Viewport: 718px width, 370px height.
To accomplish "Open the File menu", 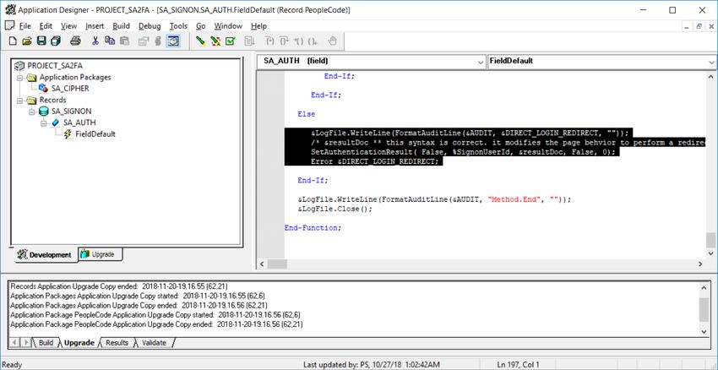I will pyautogui.click(x=24, y=26).
